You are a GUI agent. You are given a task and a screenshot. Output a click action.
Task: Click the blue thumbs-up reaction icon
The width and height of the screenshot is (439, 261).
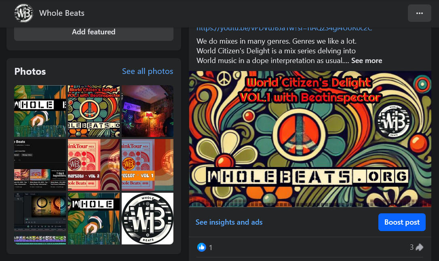click(x=201, y=247)
